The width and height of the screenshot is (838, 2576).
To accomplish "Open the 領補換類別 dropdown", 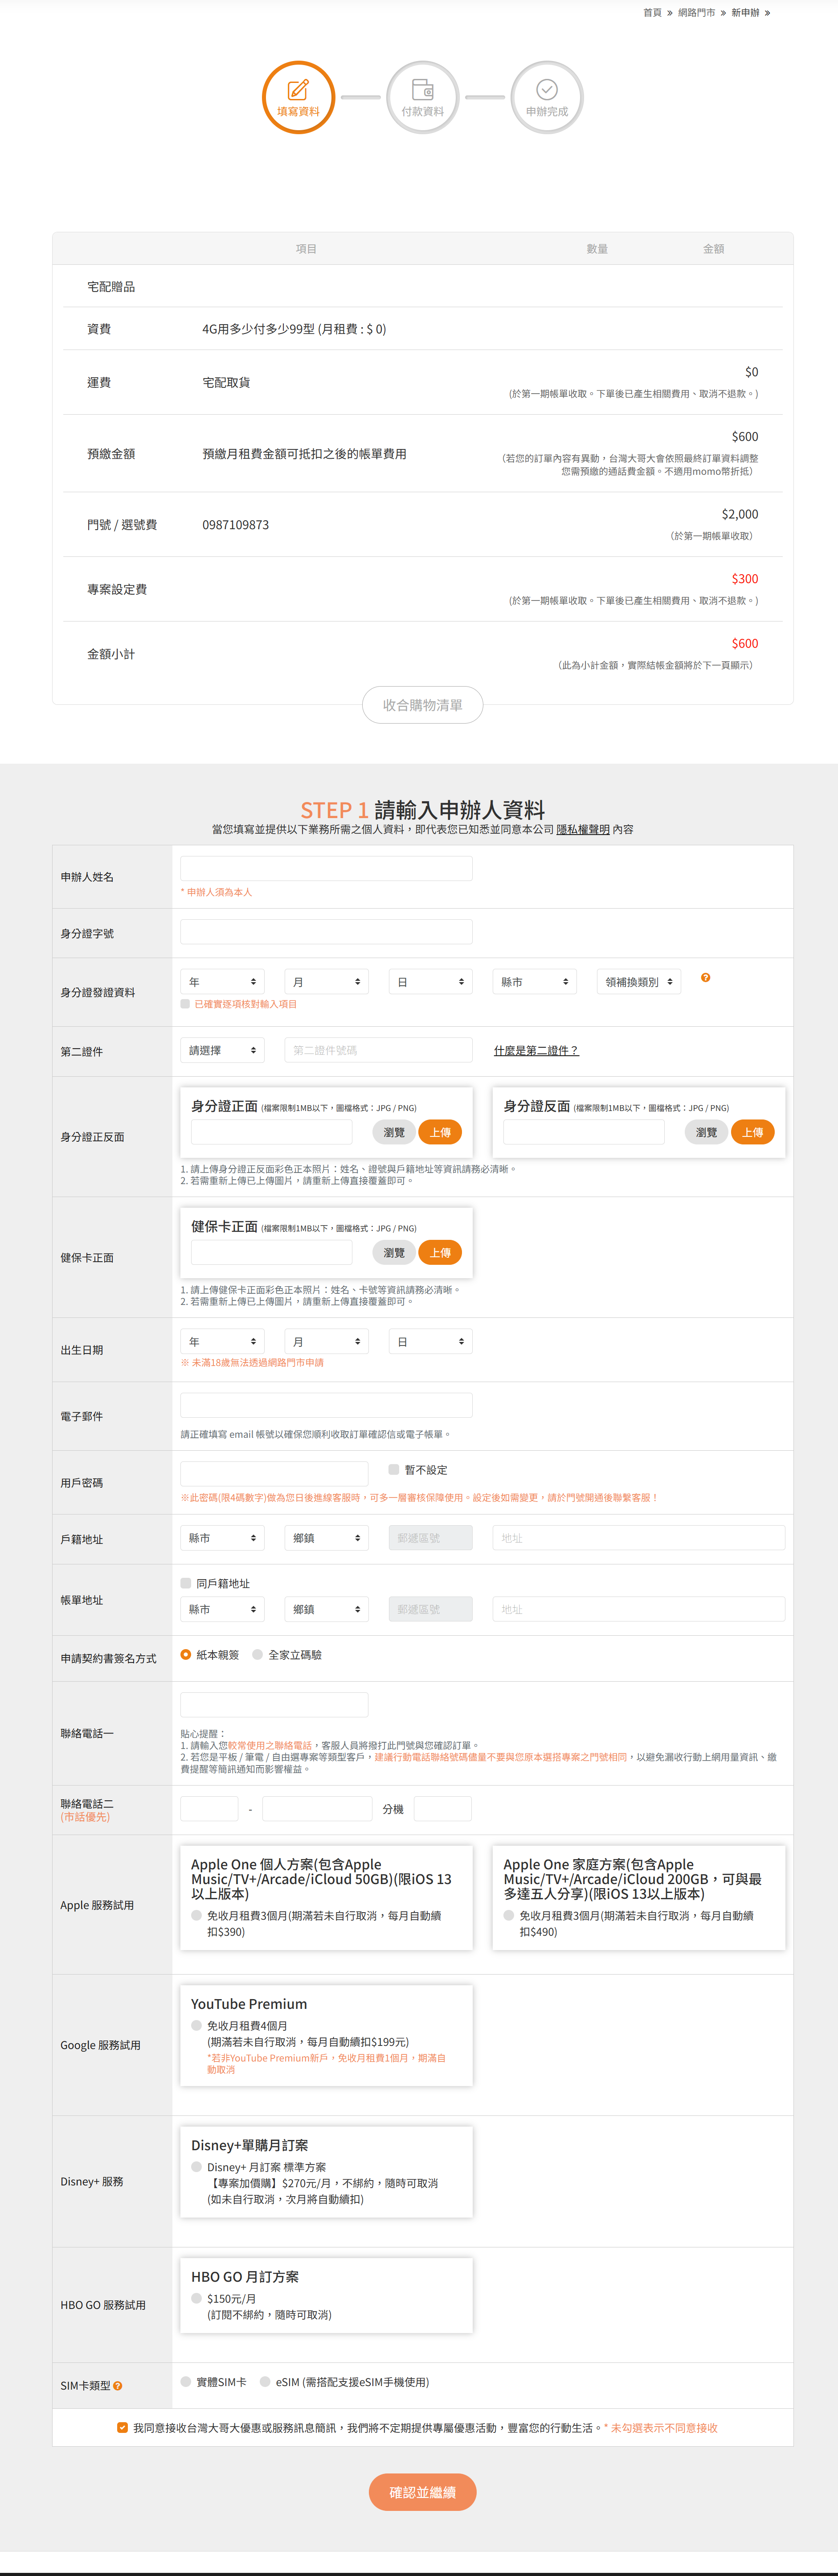I will click(639, 982).
